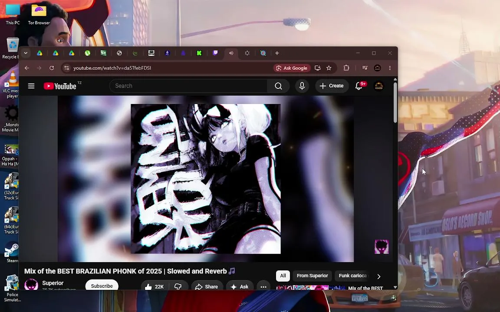The height and width of the screenshot is (312, 500).
Task: Switch to the green ST tab
Action: pyautogui.click(x=103, y=53)
